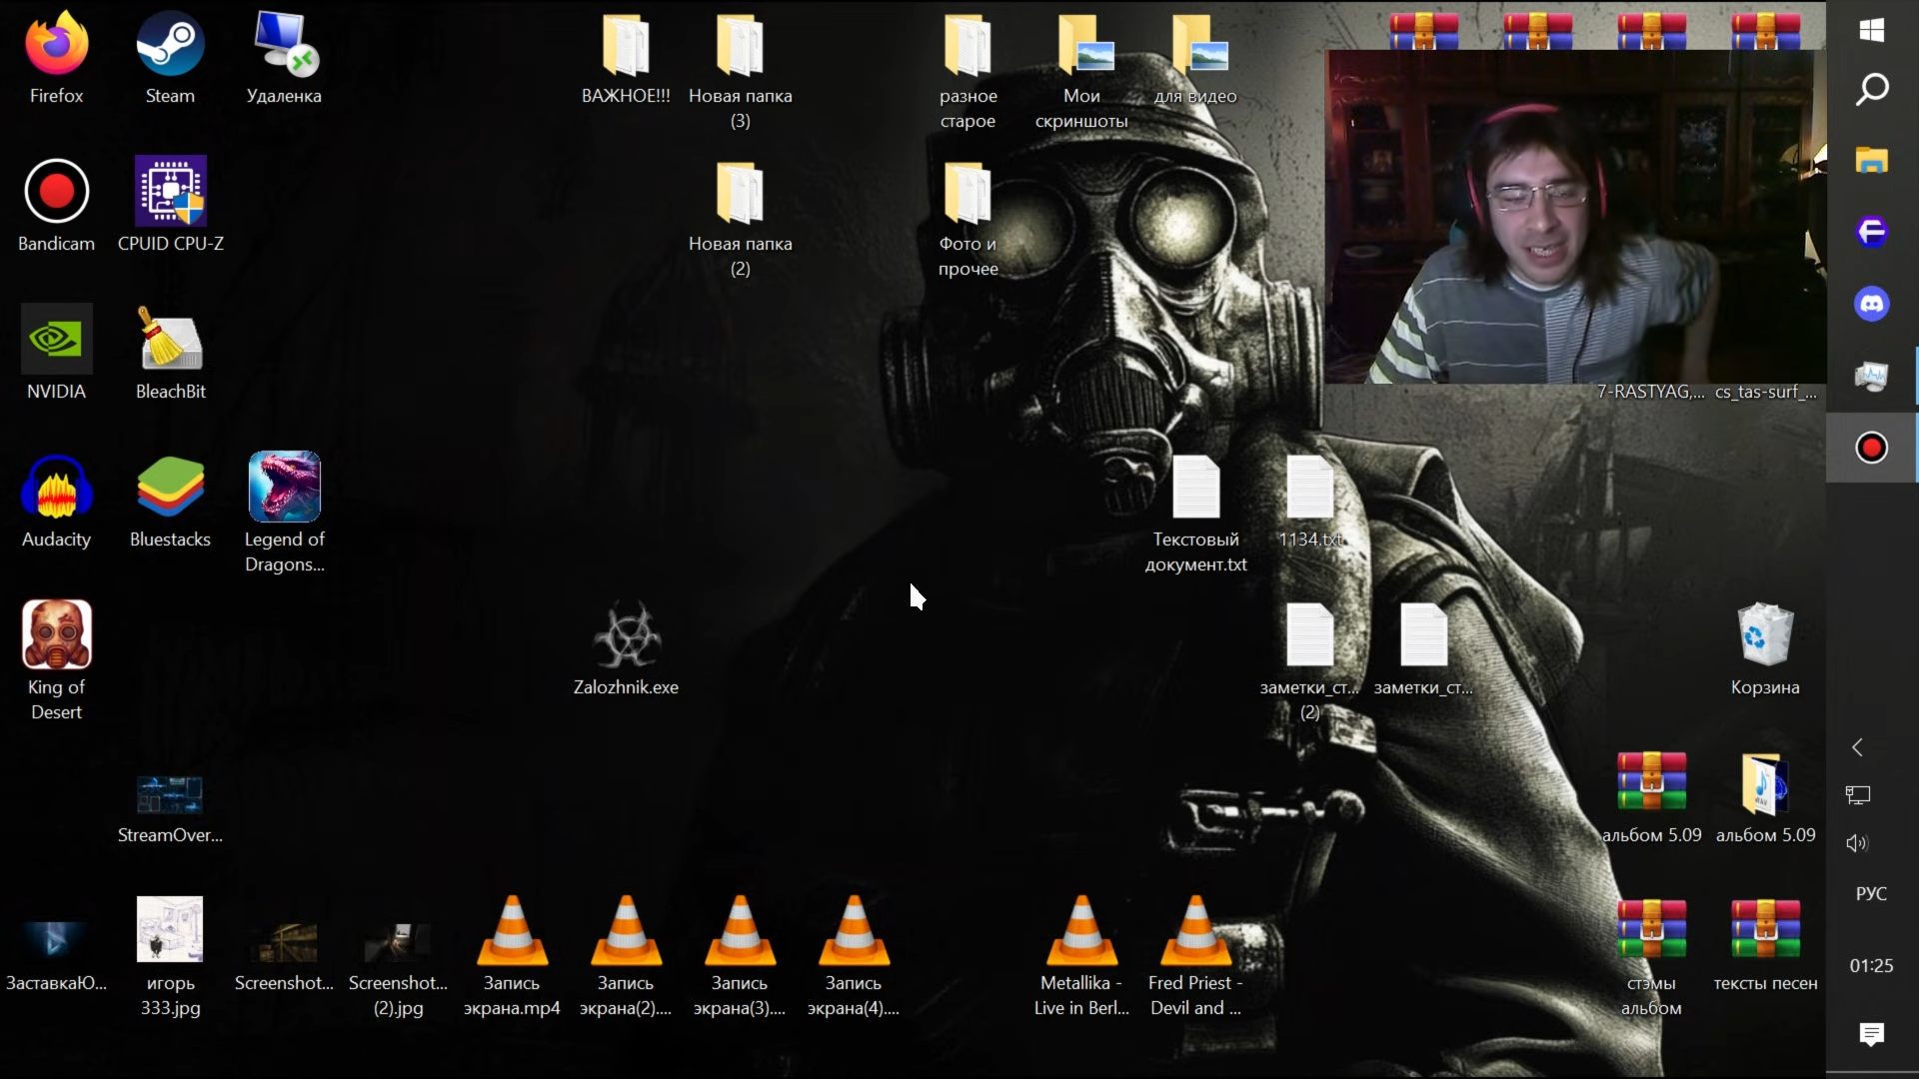1919x1079 pixels.
Task: Select the Legend of Dragons shortcut
Action: (x=285, y=514)
